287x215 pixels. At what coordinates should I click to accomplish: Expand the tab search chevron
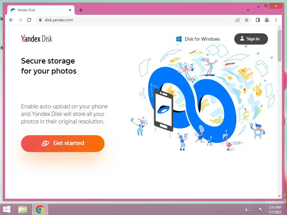coord(248,10)
